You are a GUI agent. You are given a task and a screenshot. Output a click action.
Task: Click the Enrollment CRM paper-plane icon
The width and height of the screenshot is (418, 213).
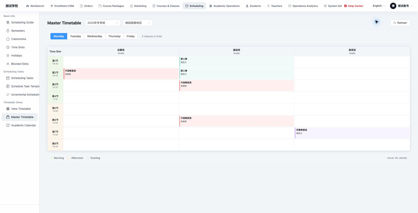tap(51, 6)
